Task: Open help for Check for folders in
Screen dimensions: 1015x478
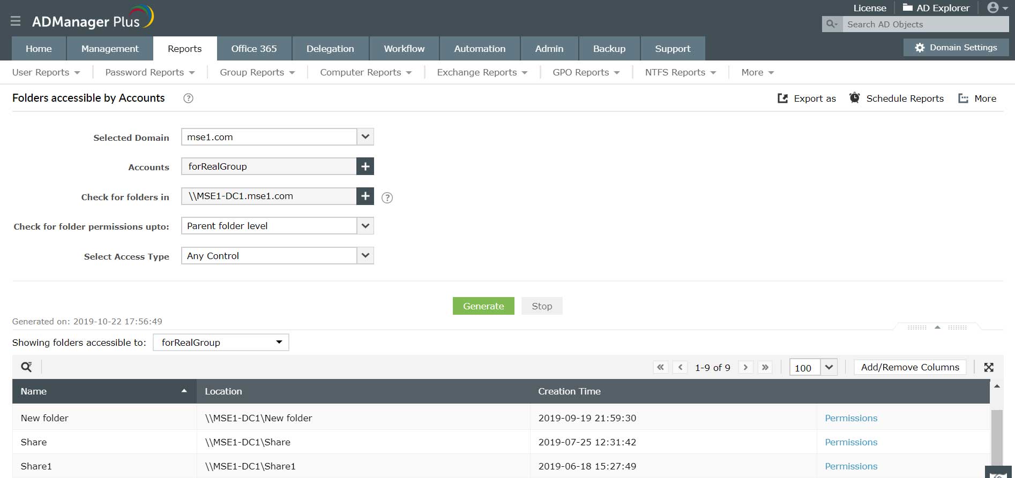Action: click(x=387, y=198)
